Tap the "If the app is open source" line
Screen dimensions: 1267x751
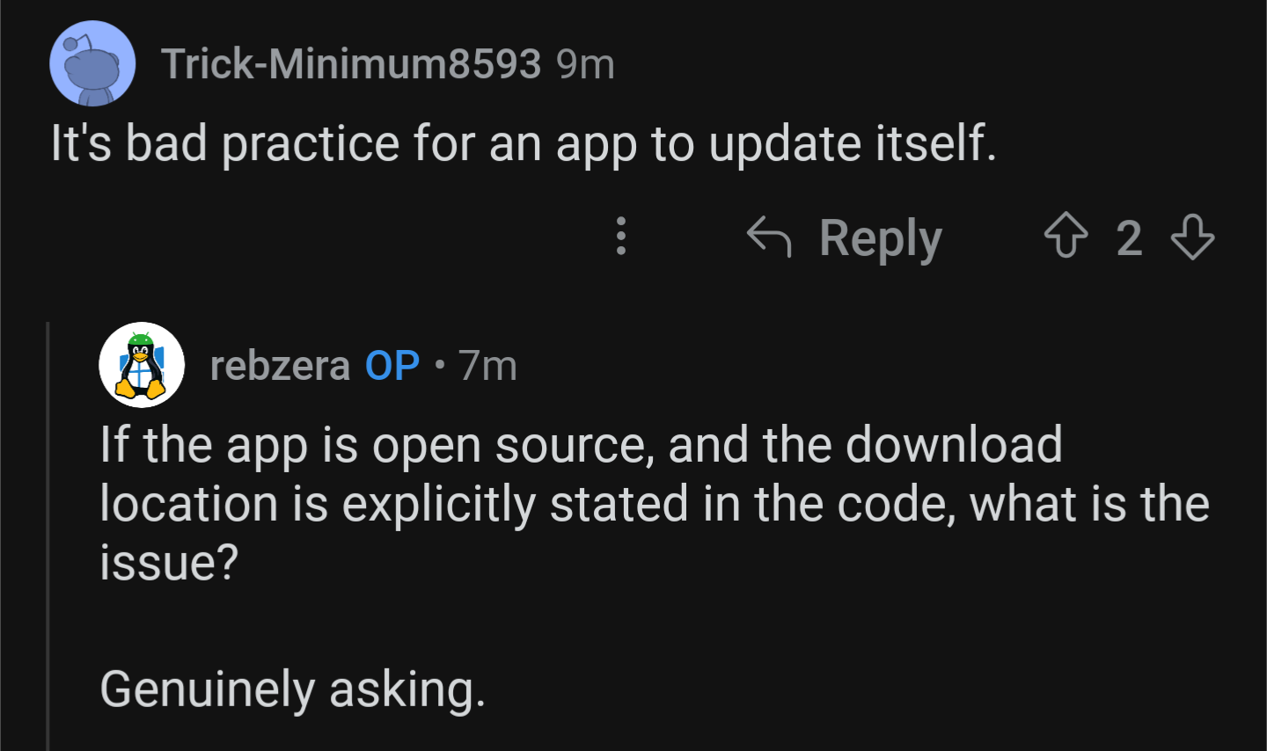coord(581,445)
